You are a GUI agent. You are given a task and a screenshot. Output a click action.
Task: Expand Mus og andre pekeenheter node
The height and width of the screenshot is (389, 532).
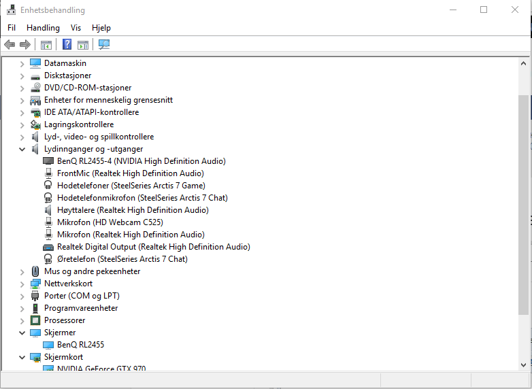(x=22, y=272)
